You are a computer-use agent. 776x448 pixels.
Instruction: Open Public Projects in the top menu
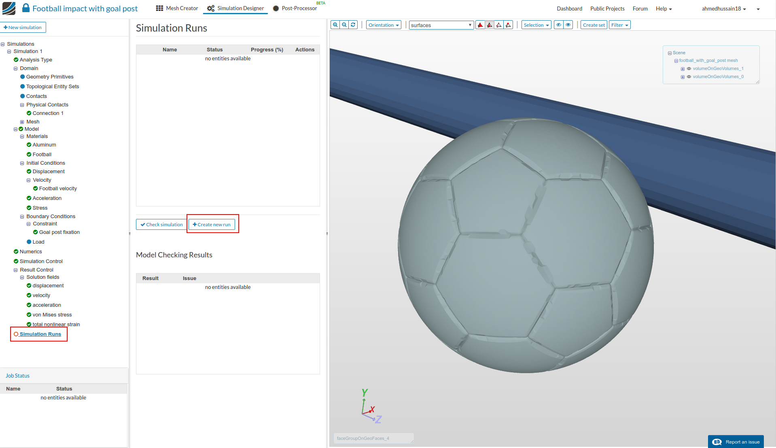click(x=607, y=8)
